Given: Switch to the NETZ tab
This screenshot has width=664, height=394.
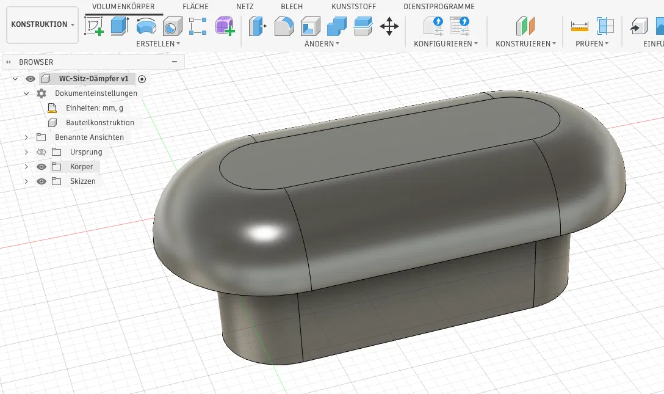Looking at the screenshot, I should [245, 6].
